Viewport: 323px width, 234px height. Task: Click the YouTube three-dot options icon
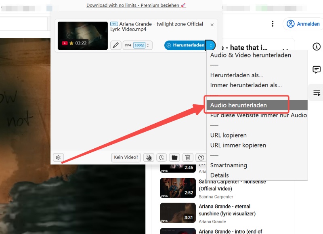273,24
